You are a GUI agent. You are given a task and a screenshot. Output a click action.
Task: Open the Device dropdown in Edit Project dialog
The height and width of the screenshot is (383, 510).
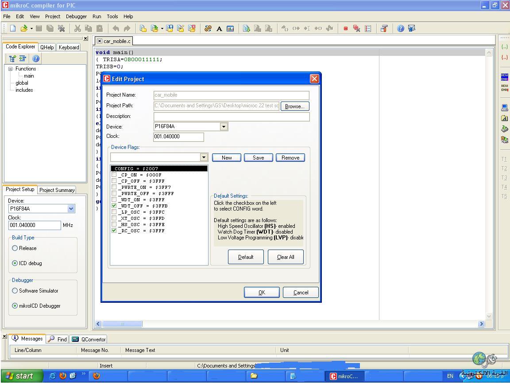224,126
